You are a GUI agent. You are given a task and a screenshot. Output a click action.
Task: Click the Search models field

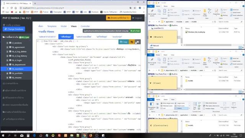pyautogui.click(x=230, y=22)
